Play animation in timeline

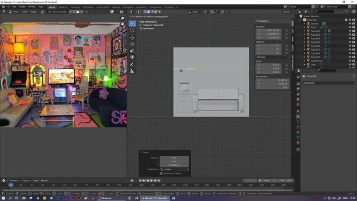click(151, 180)
